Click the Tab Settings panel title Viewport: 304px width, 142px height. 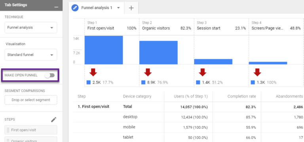(16, 5)
